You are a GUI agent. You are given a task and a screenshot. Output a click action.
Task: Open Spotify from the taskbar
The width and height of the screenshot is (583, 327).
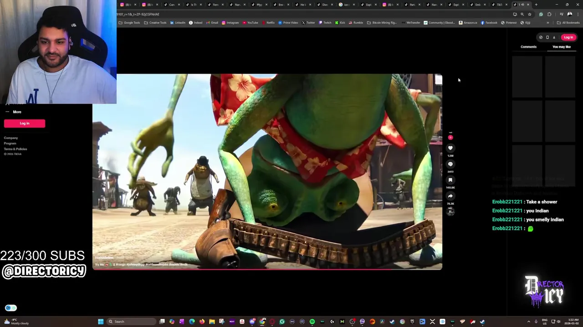pos(312,322)
